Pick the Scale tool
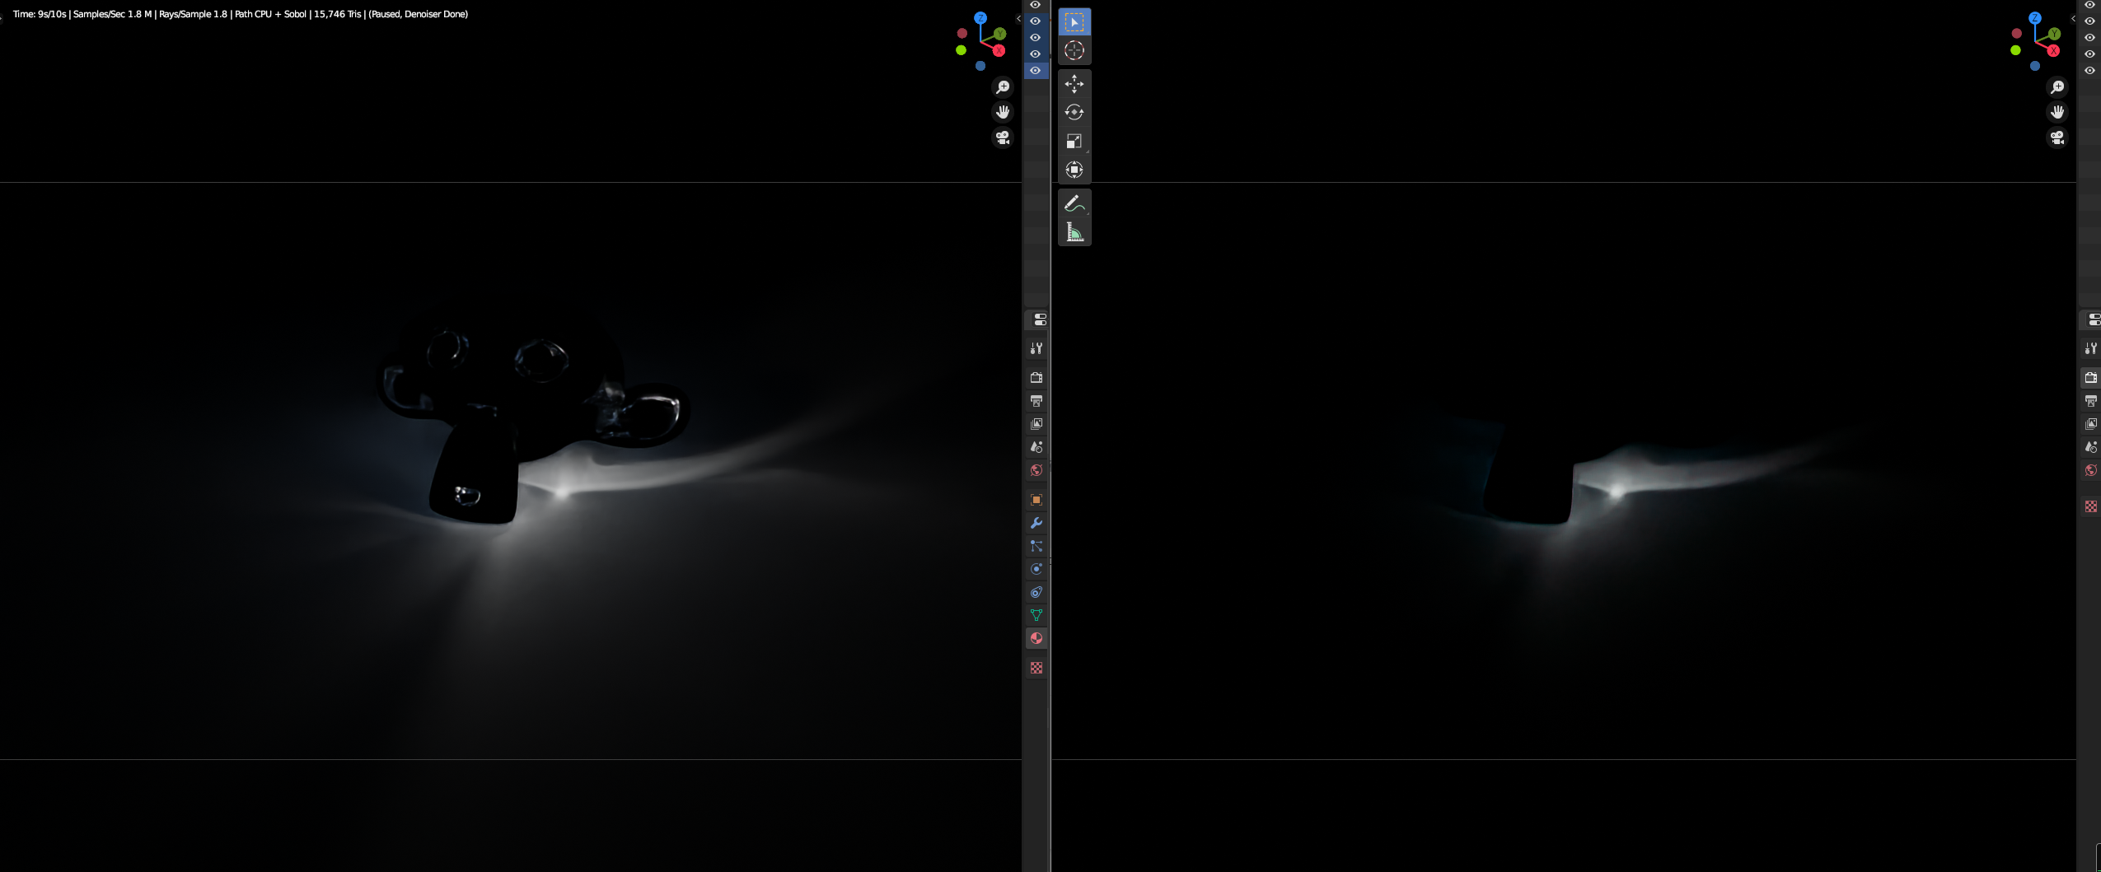This screenshot has width=2101, height=872. (x=1074, y=141)
